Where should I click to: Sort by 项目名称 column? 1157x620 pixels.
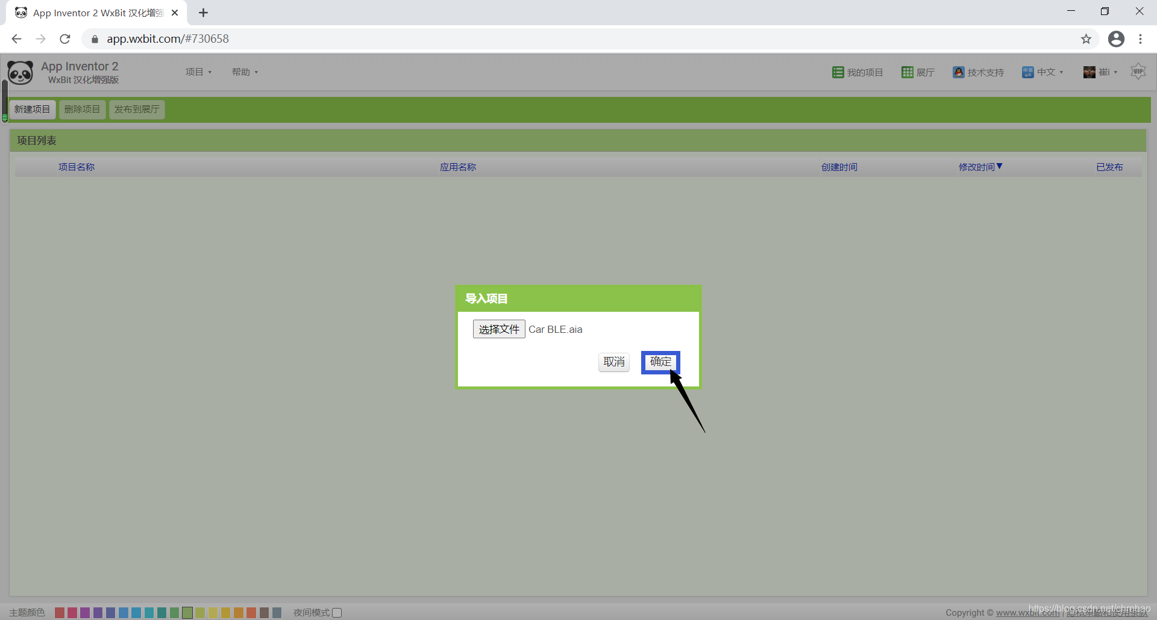pyautogui.click(x=77, y=167)
